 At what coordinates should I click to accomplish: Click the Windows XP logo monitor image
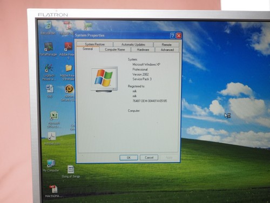pos(104,80)
